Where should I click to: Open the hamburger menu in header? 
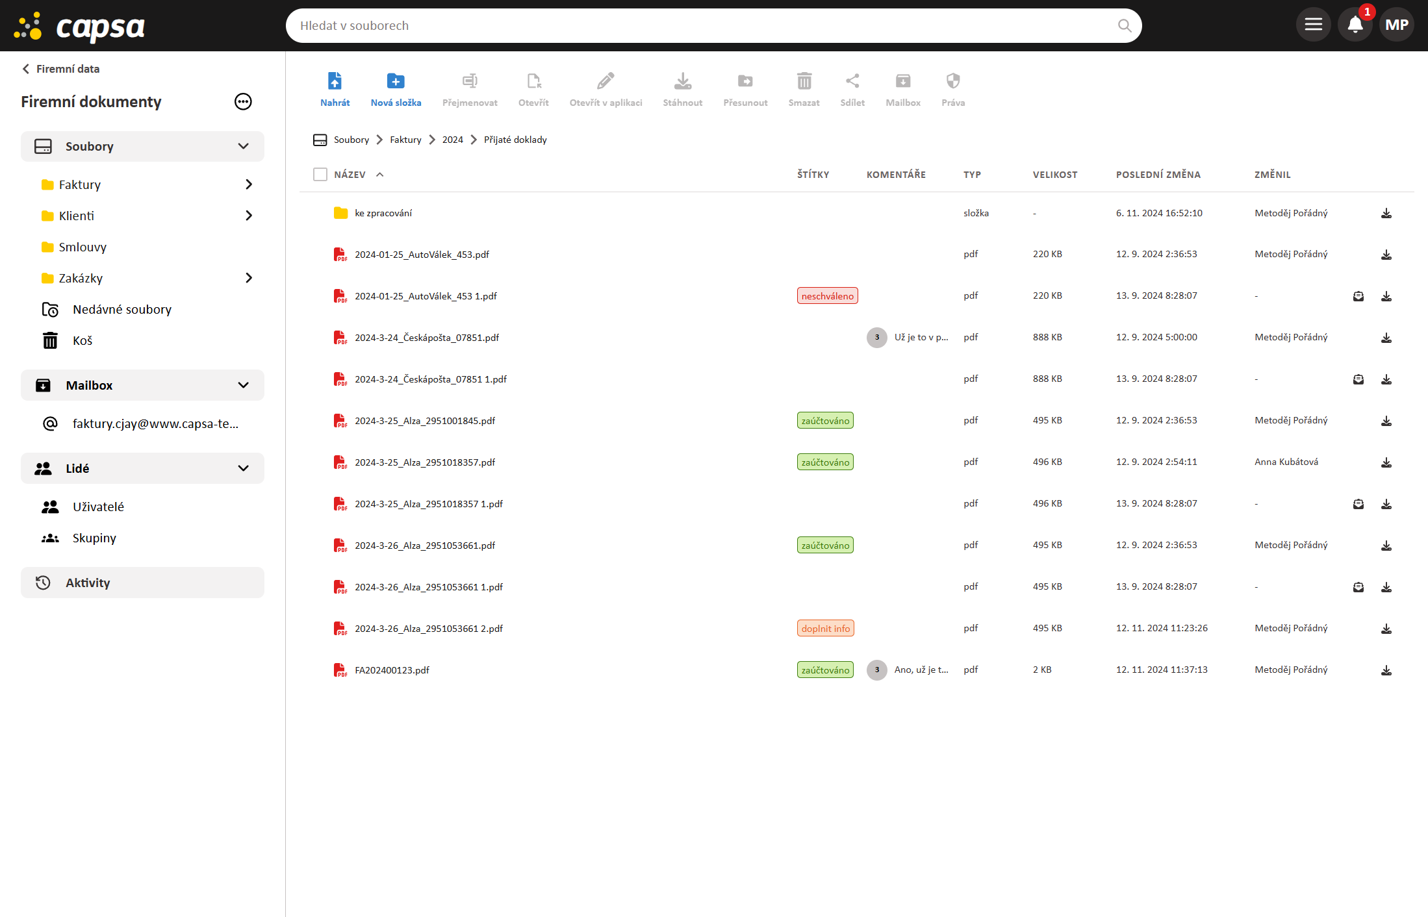tap(1313, 25)
